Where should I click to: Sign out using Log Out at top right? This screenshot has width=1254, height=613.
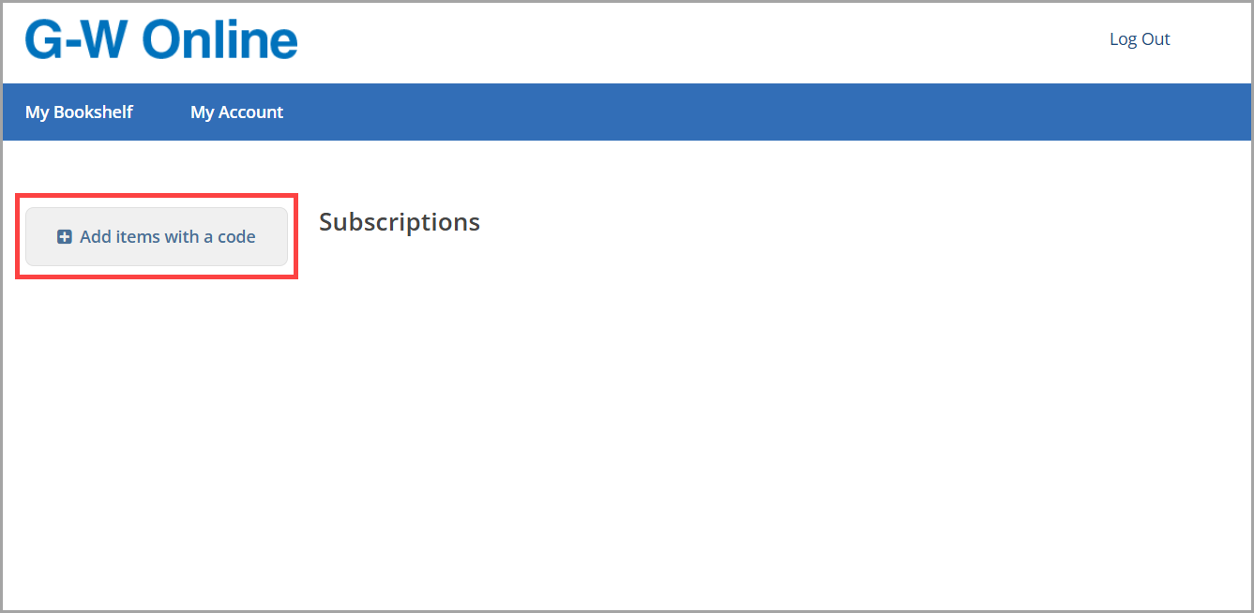point(1140,39)
